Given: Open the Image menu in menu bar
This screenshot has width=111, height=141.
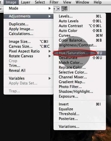Looking at the screenshot, I should 11,2.
